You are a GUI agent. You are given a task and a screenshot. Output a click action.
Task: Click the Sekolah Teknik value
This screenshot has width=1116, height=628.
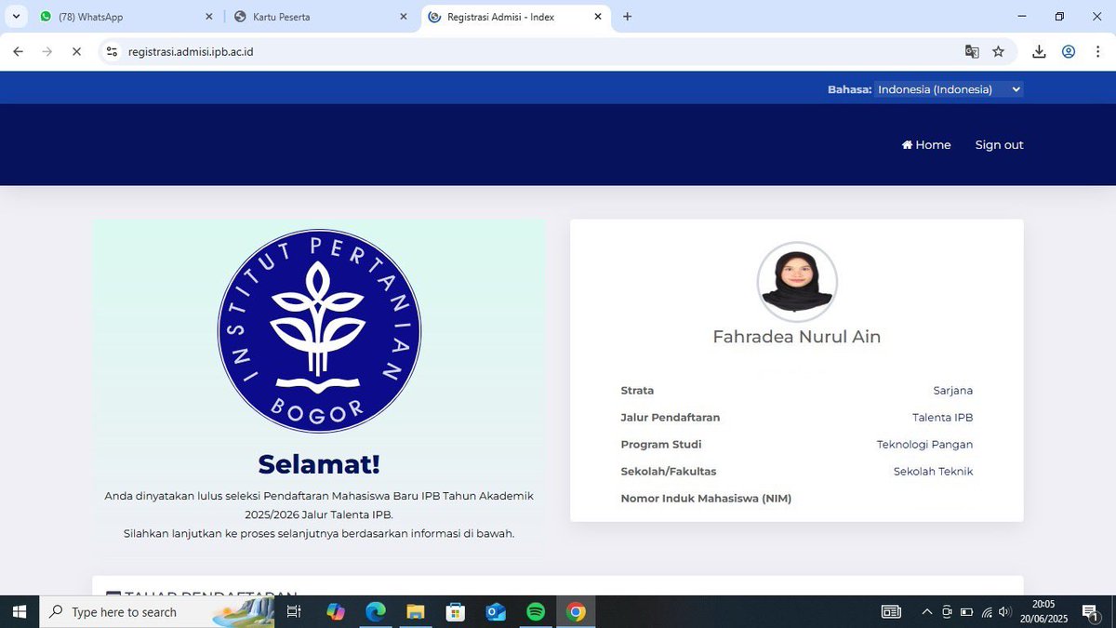coord(934,472)
